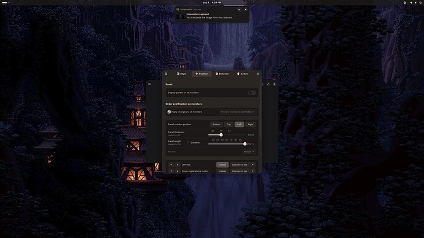This screenshot has width=424, height=238.
Task: Click the Panel length slider handle
Action: click(245, 144)
